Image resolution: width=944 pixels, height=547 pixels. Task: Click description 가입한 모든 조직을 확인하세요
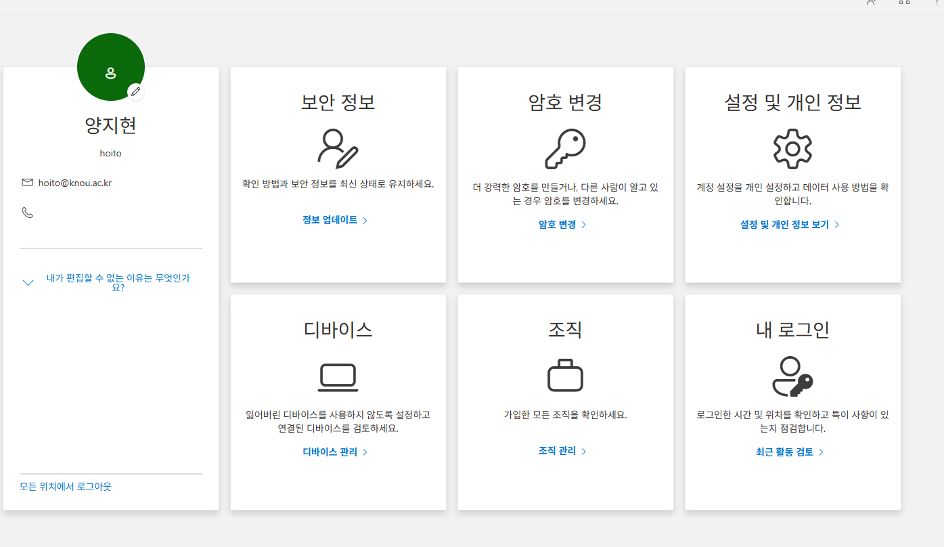tap(566, 414)
